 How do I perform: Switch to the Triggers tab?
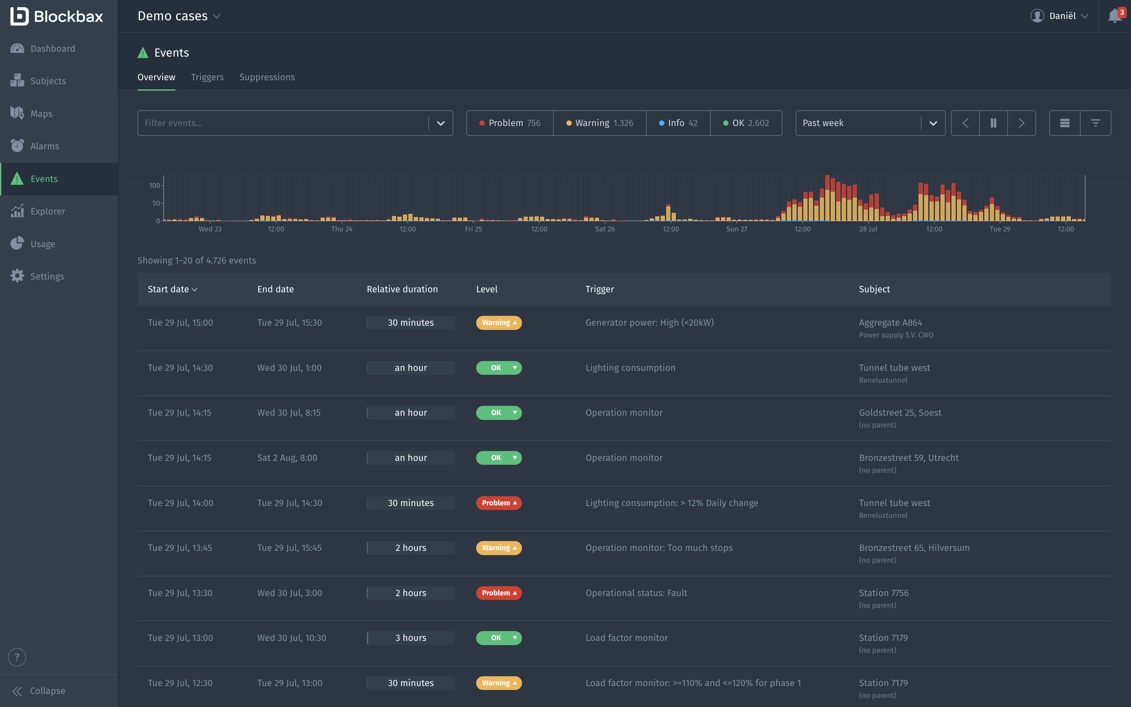[x=207, y=77]
